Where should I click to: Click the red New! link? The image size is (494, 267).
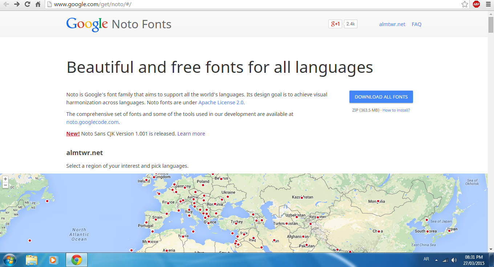click(73, 134)
